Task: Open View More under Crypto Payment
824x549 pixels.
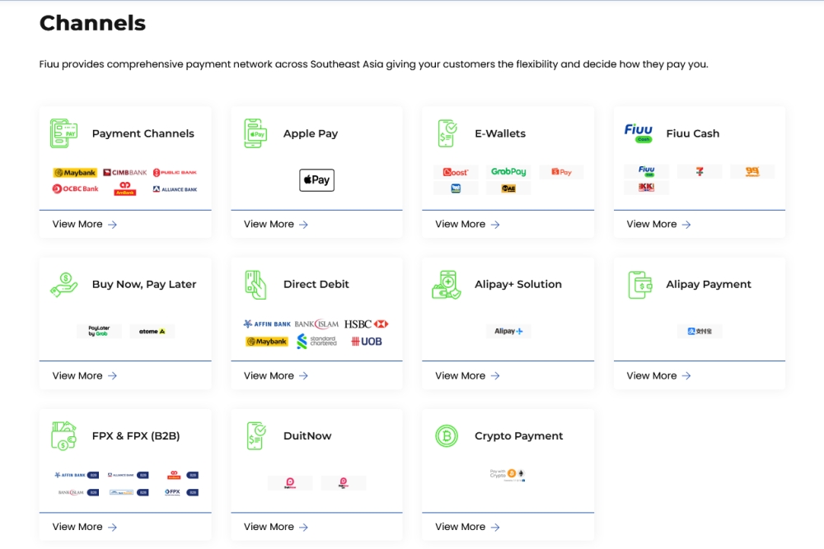Action: pos(467,527)
